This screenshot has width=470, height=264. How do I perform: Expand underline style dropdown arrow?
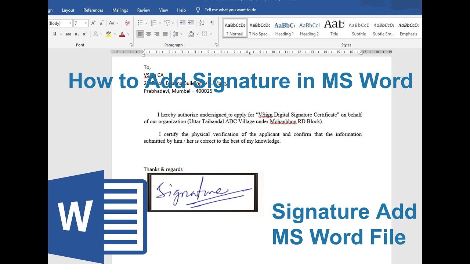coord(61,34)
